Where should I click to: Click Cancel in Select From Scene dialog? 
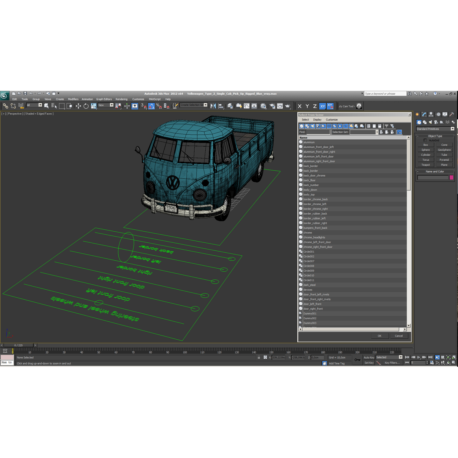(399, 336)
